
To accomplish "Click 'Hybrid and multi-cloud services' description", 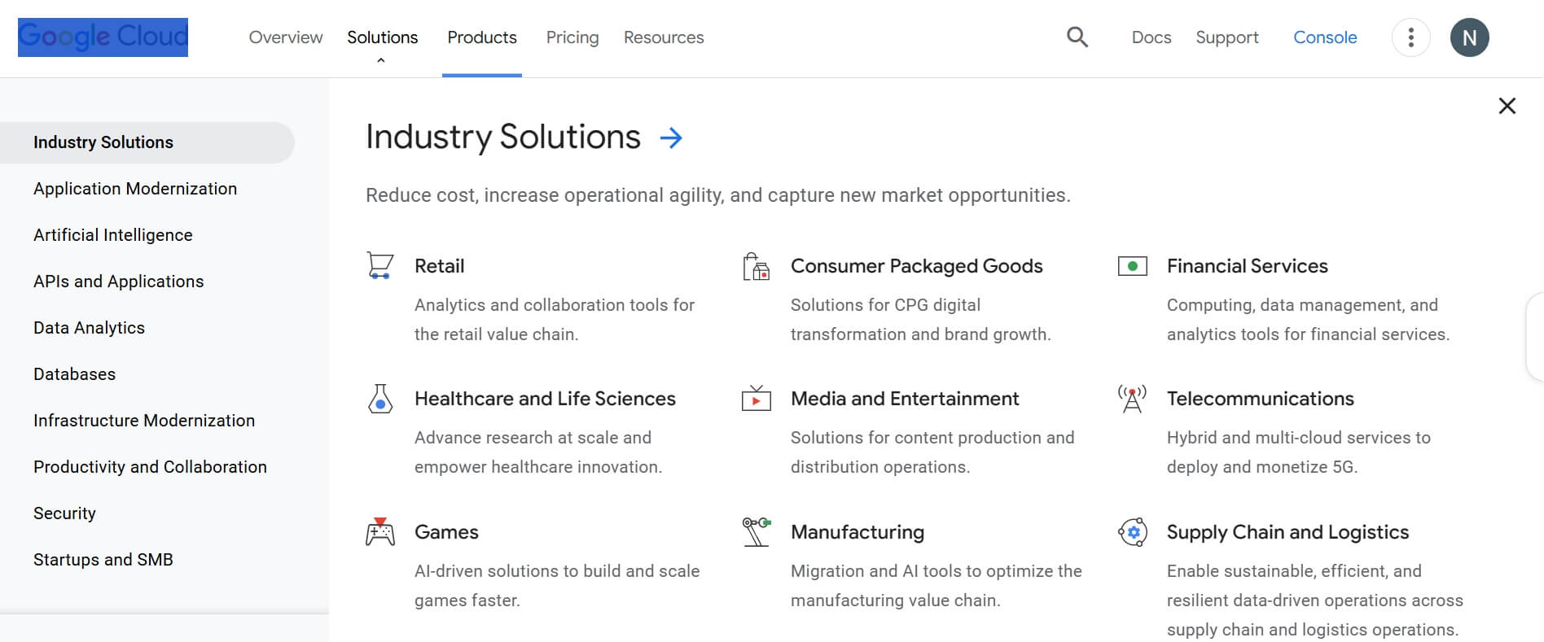I will [x=1299, y=452].
